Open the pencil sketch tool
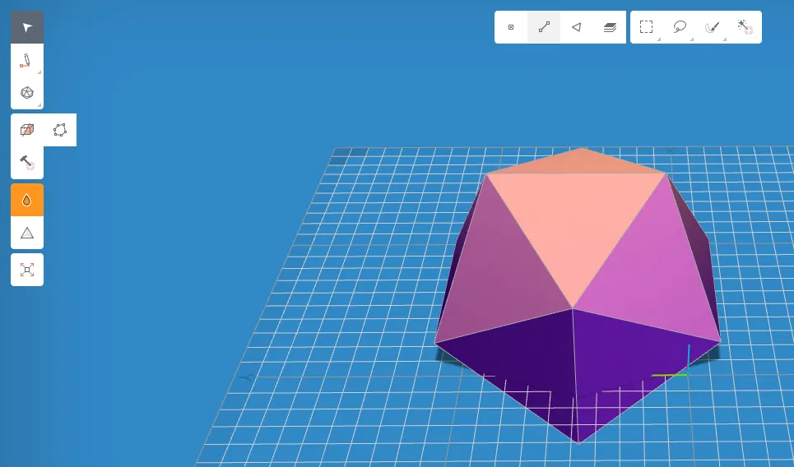 (x=27, y=60)
